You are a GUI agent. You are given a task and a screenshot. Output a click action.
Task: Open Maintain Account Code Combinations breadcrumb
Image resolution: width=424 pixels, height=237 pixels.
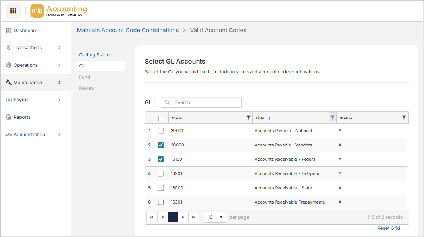(128, 30)
